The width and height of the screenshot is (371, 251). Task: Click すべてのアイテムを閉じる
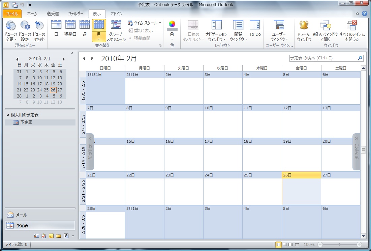[352, 31]
